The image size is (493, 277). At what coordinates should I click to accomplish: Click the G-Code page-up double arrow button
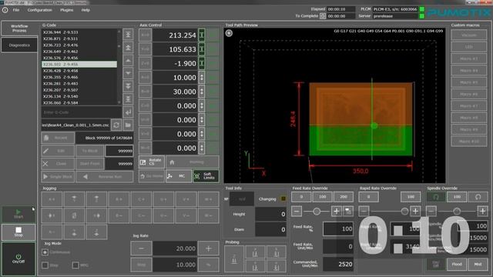coord(128,48)
